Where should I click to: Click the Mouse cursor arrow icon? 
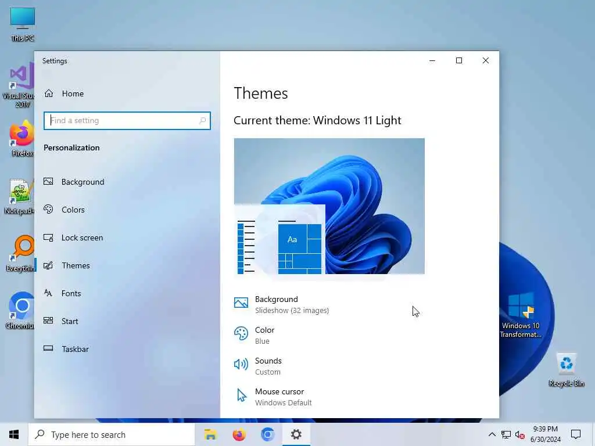[x=241, y=395]
